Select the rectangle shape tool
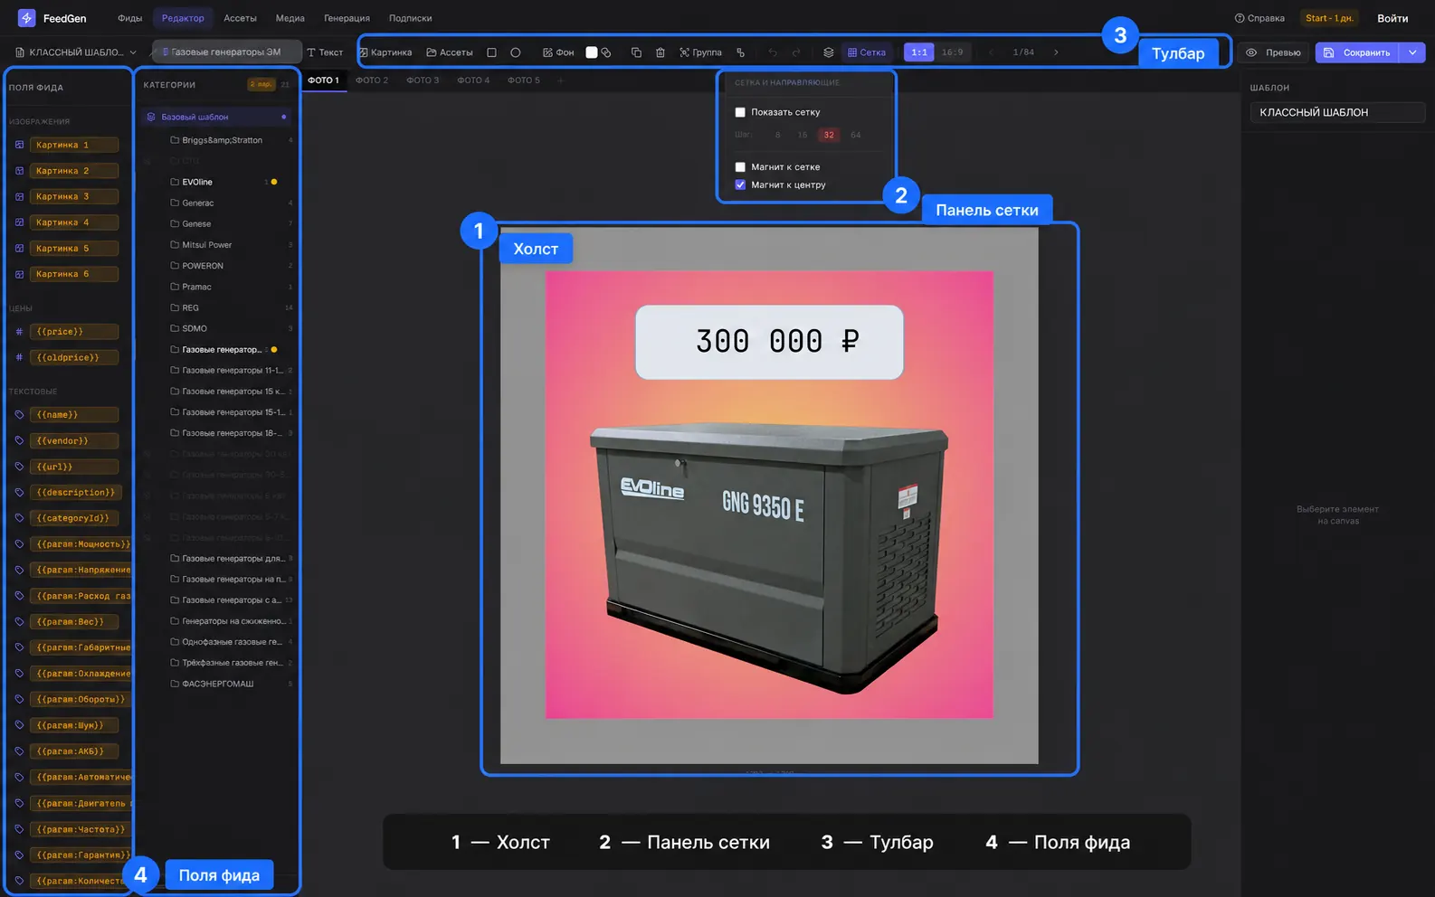 491,52
